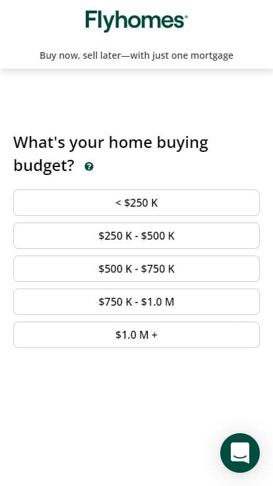Click the Flyhomes logo
Viewport: 273px width, 486px height.
(136, 21)
